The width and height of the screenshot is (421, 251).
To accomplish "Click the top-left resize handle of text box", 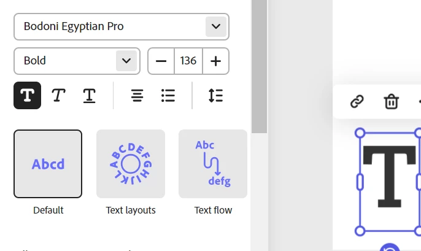I will 360,133.
